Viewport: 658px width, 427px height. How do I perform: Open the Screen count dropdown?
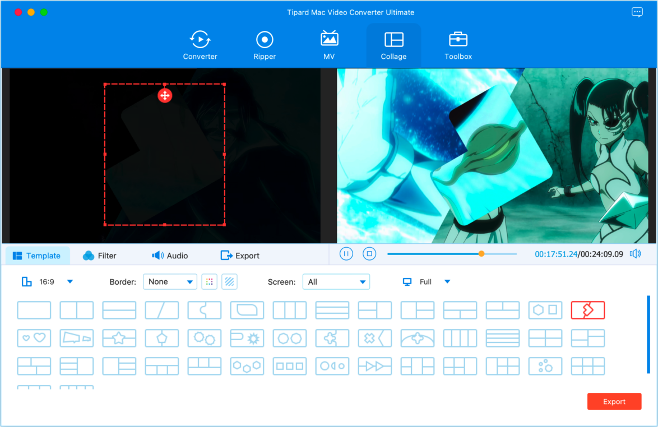click(x=336, y=282)
